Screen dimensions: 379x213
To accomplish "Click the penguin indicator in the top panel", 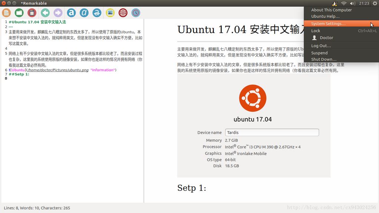I will click(x=335, y=3).
